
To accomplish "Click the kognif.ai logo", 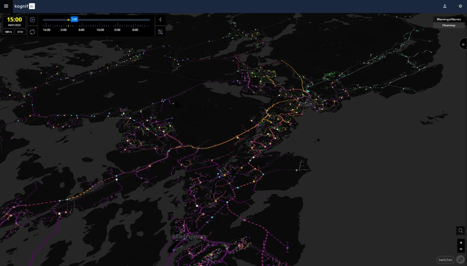I will pos(24,6).
